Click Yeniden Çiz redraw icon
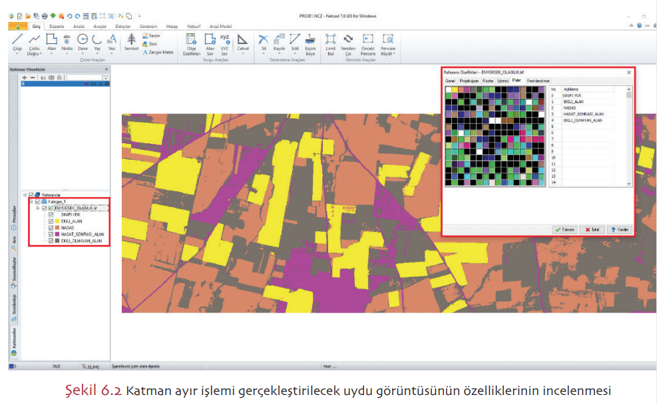Image resolution: width=657 pixels, height=403 pixels. [x=348, y=41]
